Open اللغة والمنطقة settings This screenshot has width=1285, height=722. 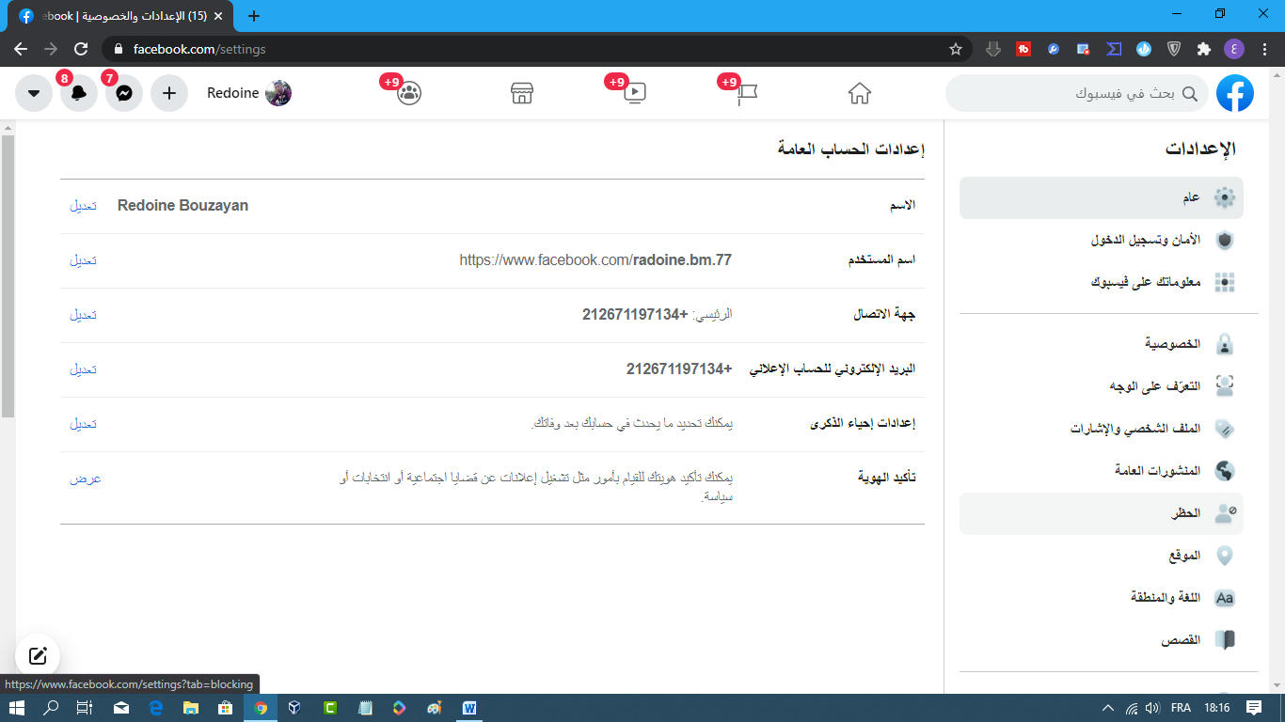pos(1102,598)
